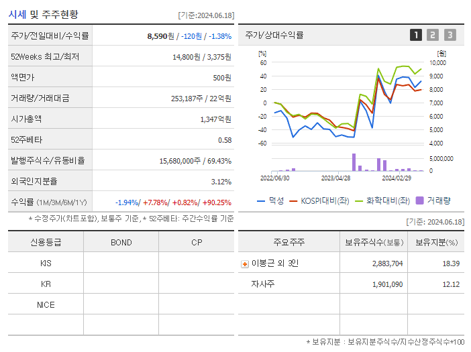The height and width of the screenshot is (352, 471).
Task: Click the 보유주식수(보통) column header
Action: 374,242
